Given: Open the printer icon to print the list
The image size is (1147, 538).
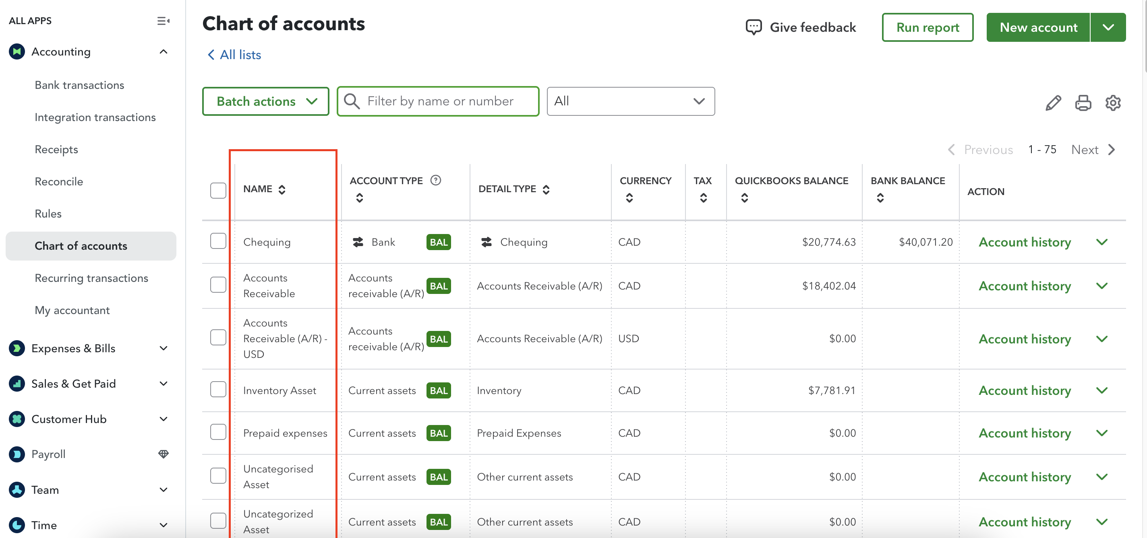Looking at the screenshot, I should pos(1083,103).
